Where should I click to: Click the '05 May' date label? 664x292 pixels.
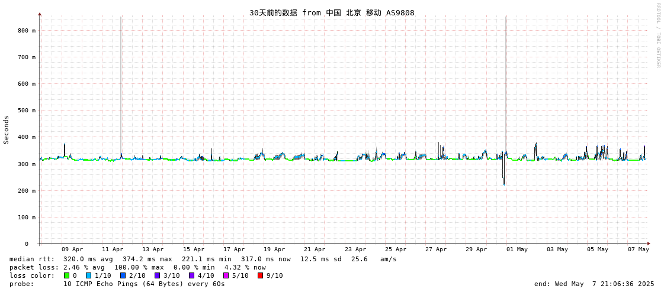click(598, 249)
